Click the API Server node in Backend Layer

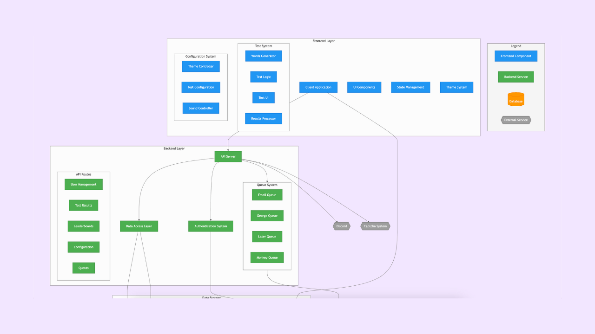[x=228, y=156]
